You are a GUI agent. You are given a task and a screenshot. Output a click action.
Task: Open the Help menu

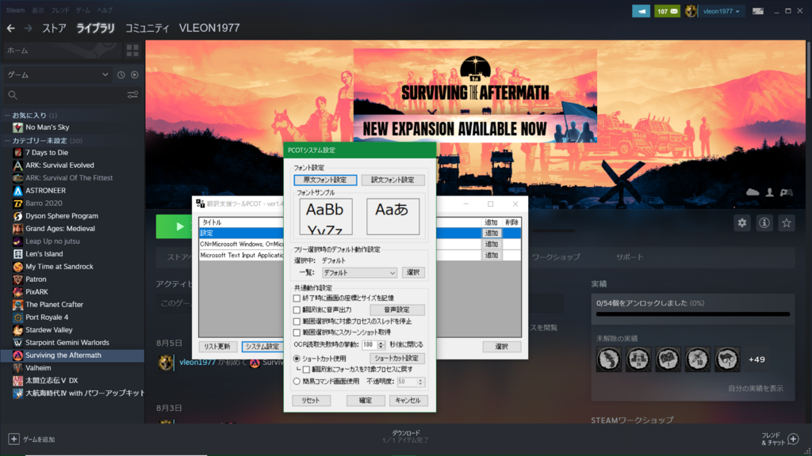105,10
